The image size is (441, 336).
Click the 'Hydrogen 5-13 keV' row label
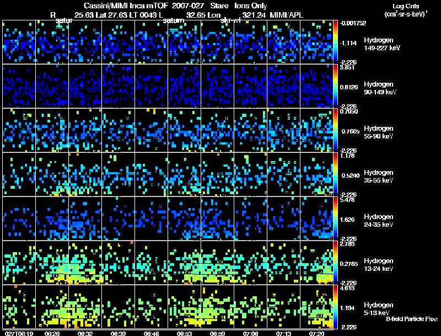pos(379,309)
